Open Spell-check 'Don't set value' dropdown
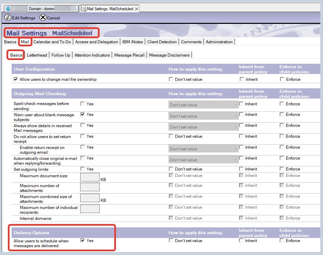 point(203,105)
